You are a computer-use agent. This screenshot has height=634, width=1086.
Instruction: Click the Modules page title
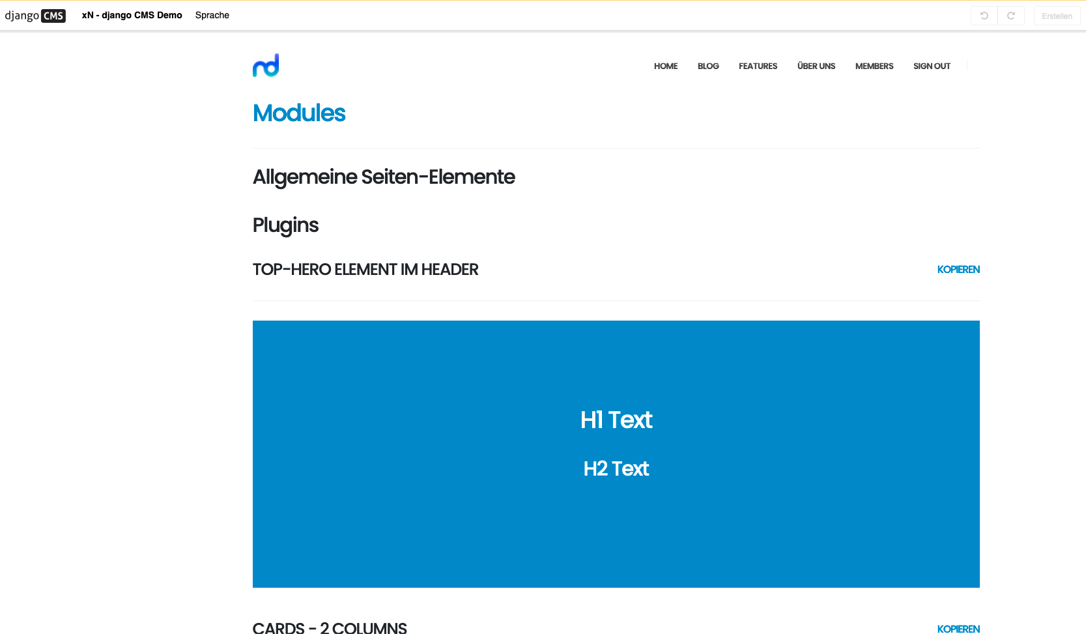[299, 113]
